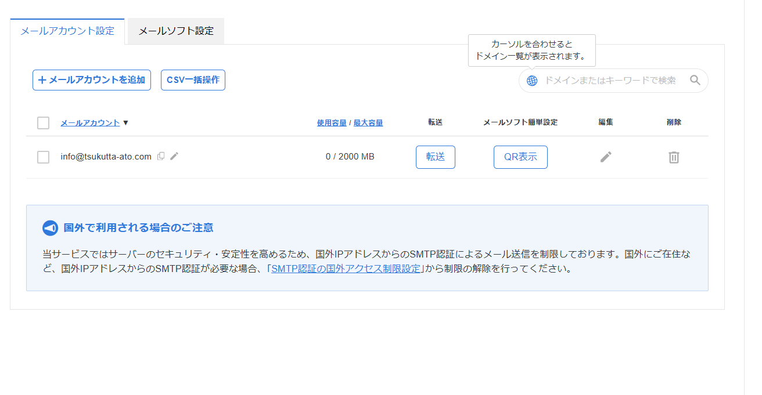The height and width of the screenshot is (395, 762).
Task: Click the 編集 column header
Action: click(606, 122)
